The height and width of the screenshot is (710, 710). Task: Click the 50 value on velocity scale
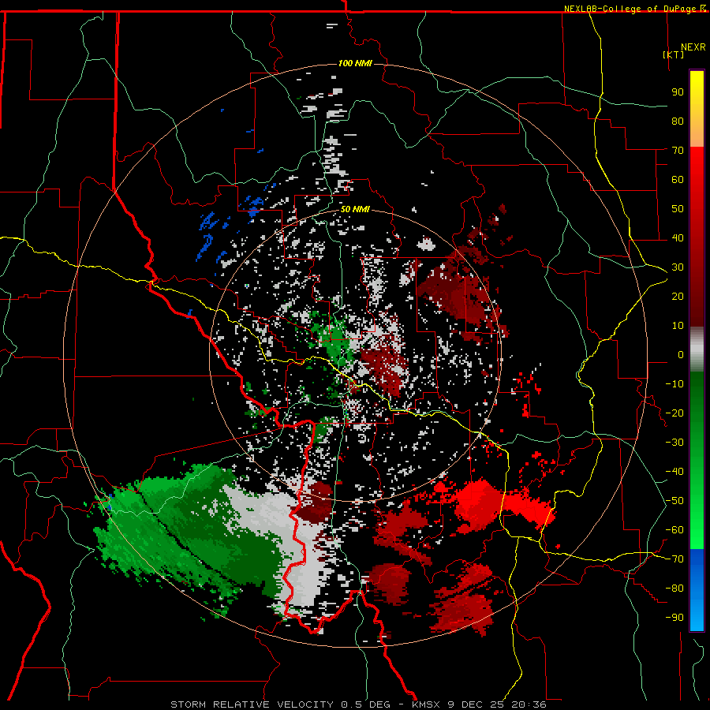[x=678, y=209]
